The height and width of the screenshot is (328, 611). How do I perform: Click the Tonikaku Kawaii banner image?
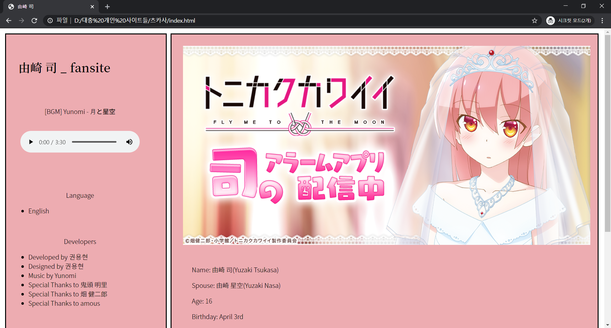pos(386,146)
